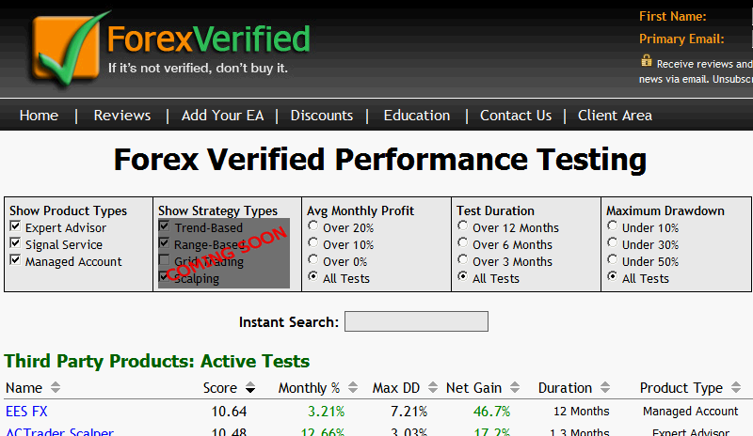Select Test Duration Over 3 Months

click(x=462, y=259)
